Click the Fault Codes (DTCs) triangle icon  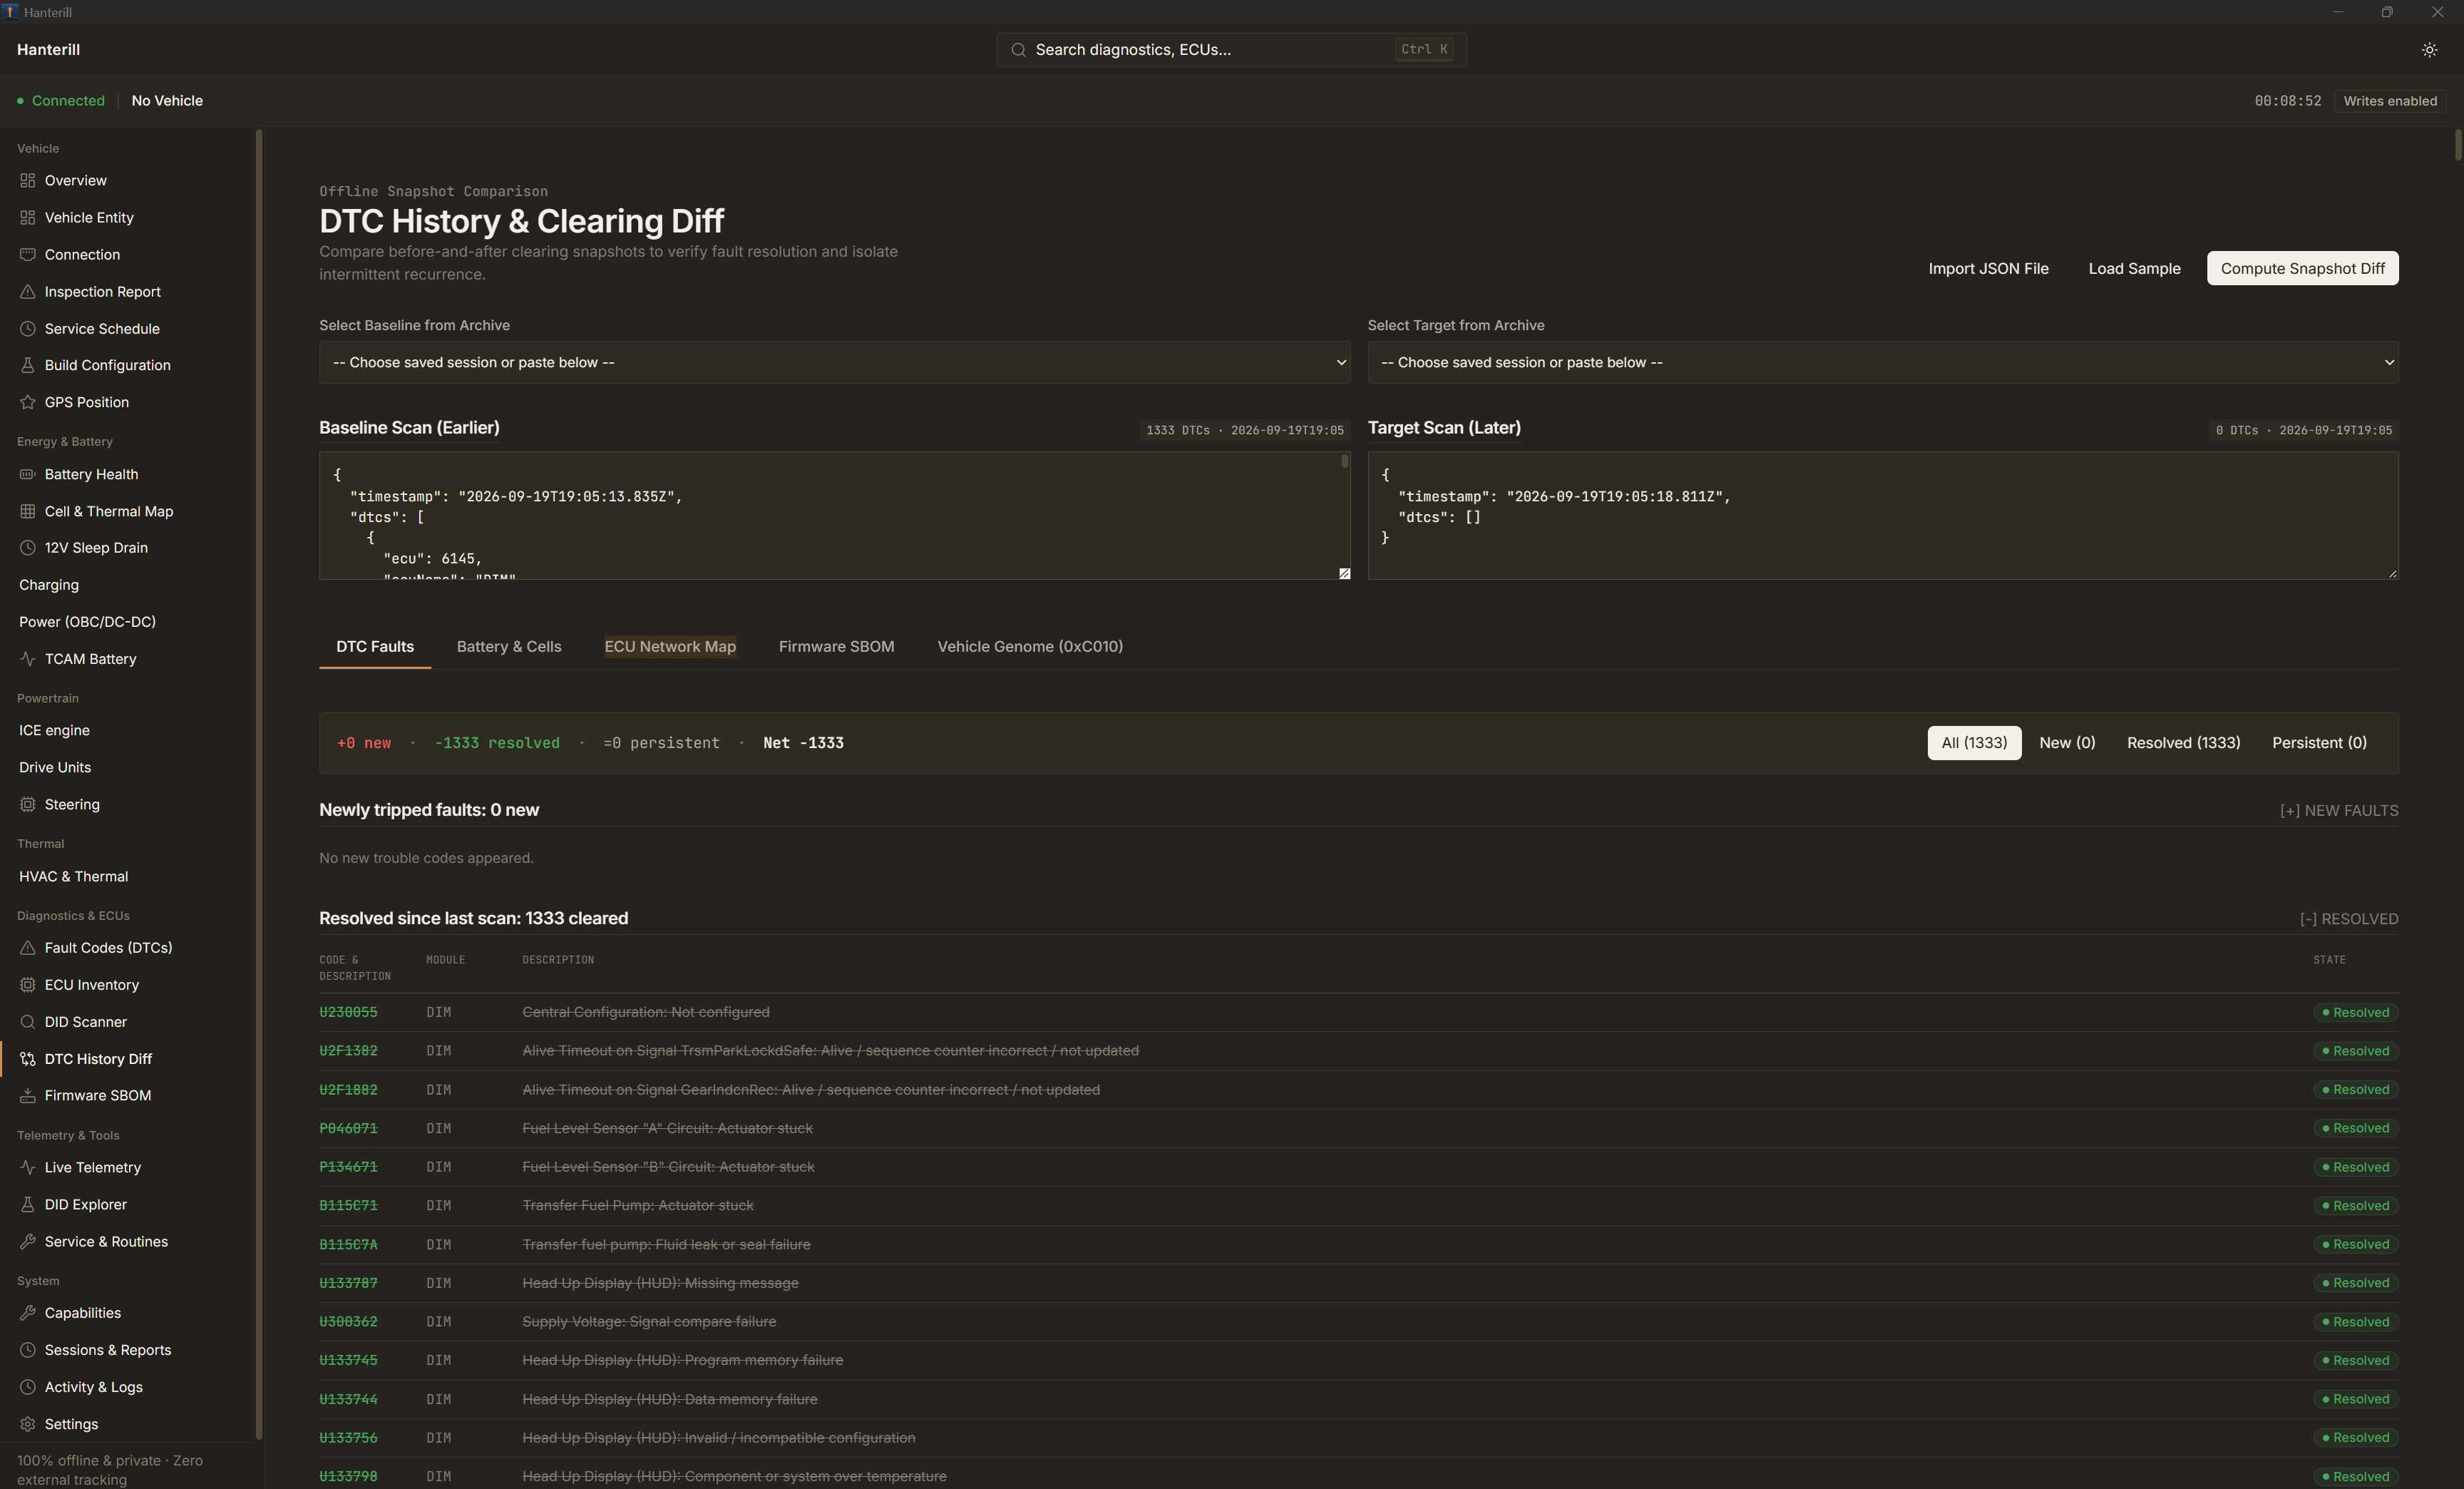coord(28,948)
